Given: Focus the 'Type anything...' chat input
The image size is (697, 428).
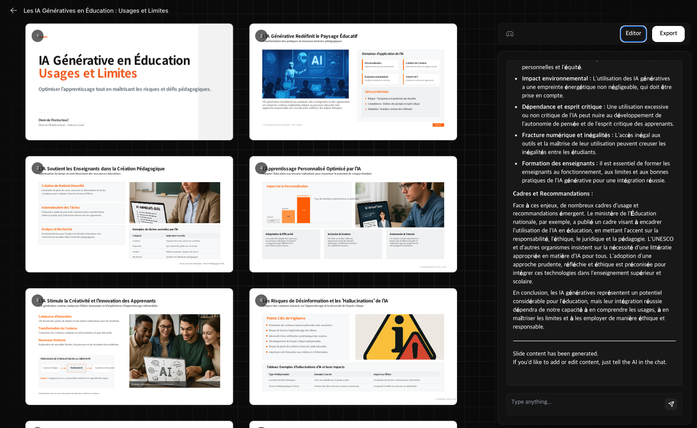Looking at the screenshot, I should tap(586, 402).
